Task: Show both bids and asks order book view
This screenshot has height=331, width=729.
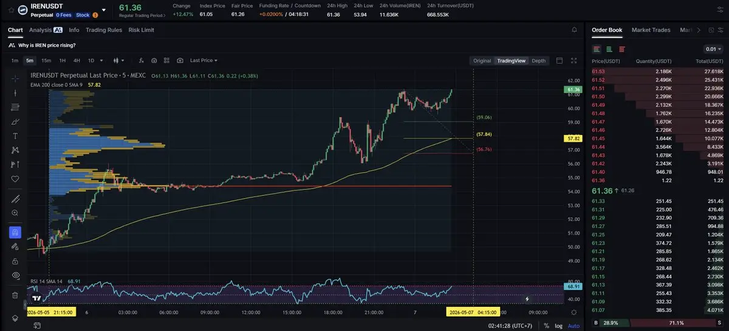Action: coord(597,49)
